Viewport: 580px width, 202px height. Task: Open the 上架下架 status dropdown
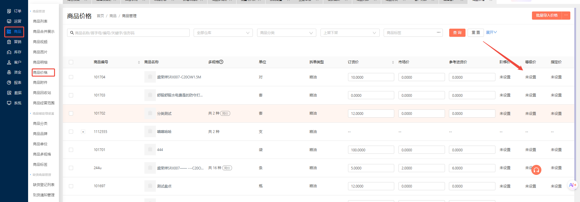pos(350,33)
